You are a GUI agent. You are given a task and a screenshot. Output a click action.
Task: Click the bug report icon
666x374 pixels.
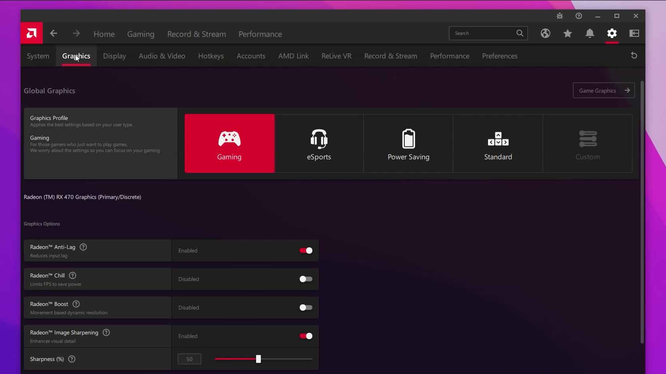click(x=559, y=16)
